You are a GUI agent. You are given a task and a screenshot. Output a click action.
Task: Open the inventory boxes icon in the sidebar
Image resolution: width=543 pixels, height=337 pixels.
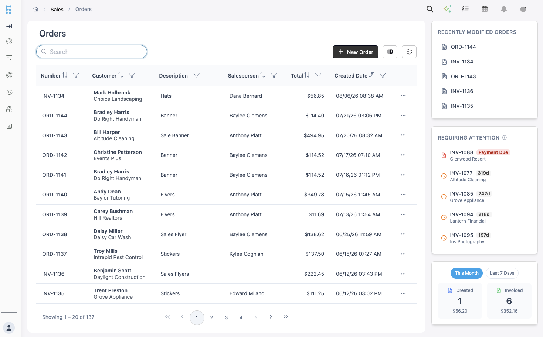click(9, 109)
